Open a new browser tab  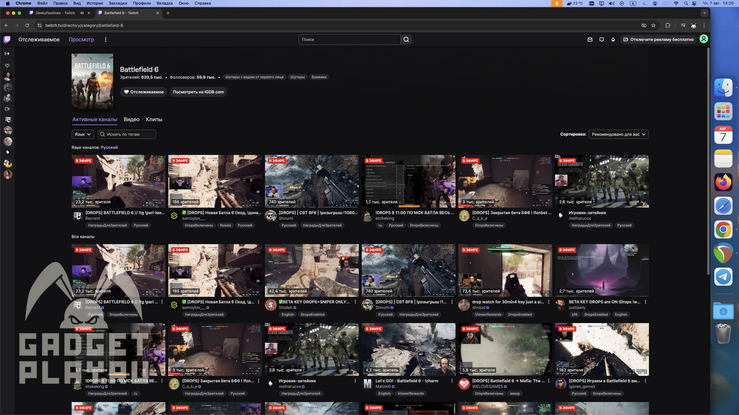click(x=168, y=13)
